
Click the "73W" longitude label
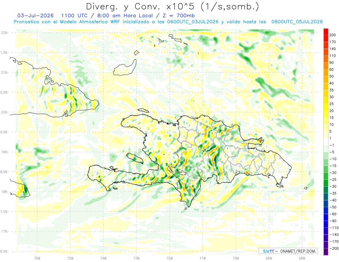point(136,258)
